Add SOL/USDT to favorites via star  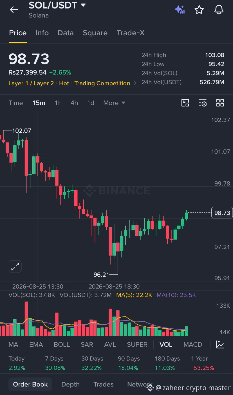[199, 10]
